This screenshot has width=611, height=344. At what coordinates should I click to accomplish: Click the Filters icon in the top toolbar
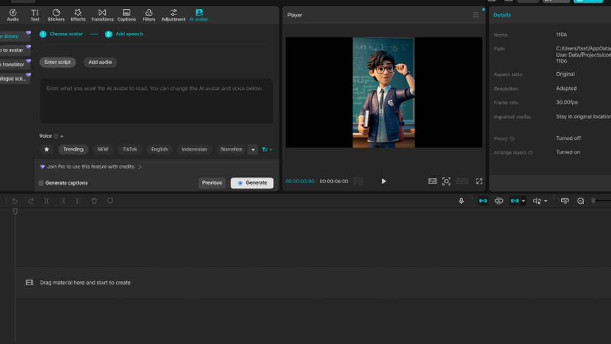149,15
